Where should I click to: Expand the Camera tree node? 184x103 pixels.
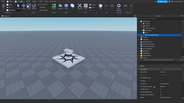[141, 24]
